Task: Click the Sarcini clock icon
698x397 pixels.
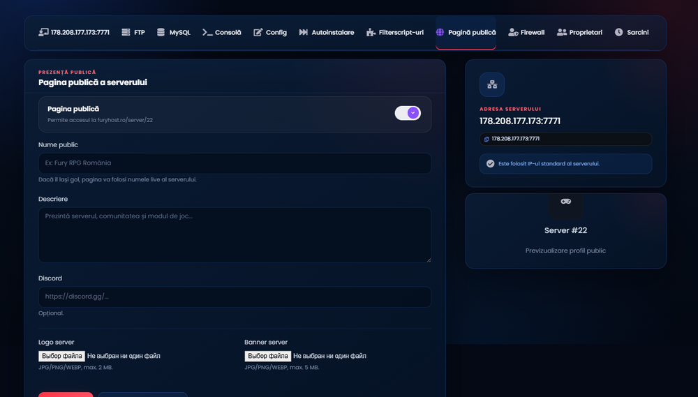Action: pyautogui.click(x=618, y=32)
